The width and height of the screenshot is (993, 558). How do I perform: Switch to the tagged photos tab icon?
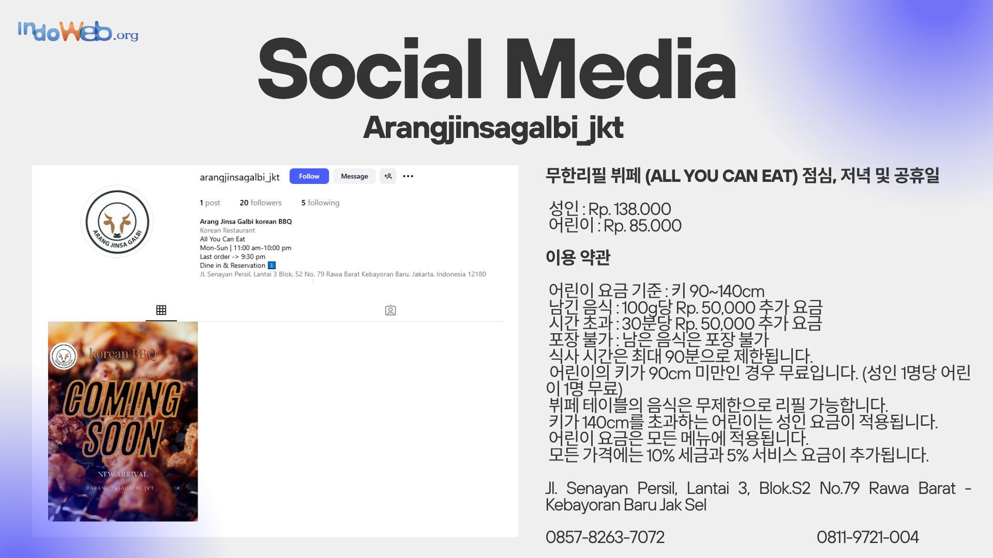(x=390, y=311)
